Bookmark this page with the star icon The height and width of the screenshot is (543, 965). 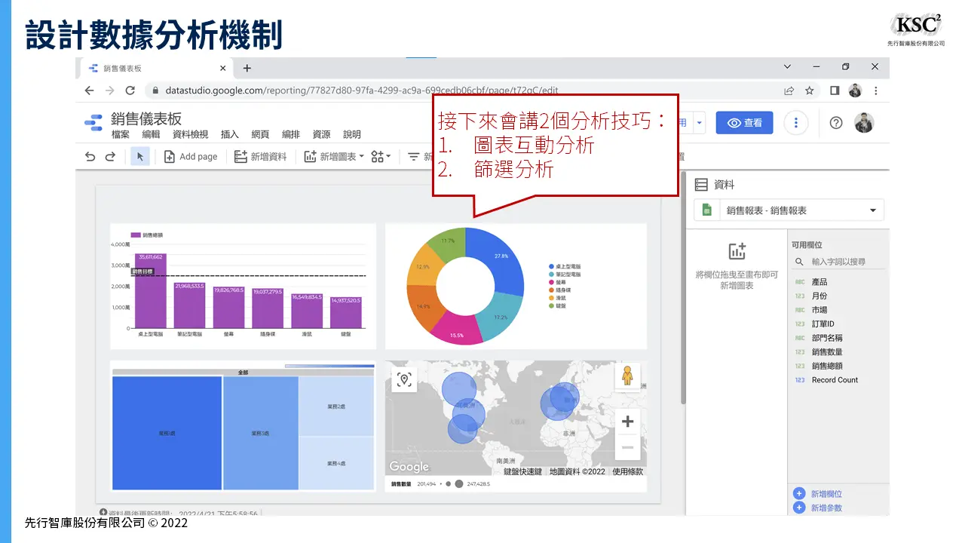pyautogui.click(x=809, y=90)
